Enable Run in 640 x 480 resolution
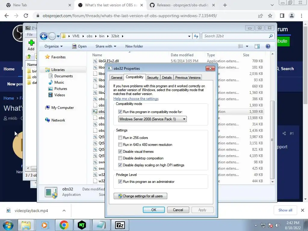Viewport: 308px width, 231px height. click(x=120, y=145)
